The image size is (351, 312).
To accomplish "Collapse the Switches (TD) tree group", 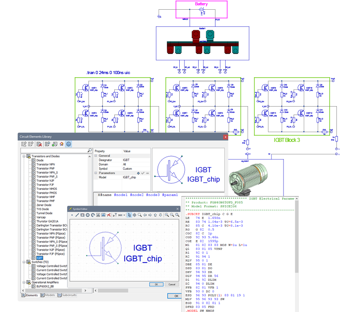I will [24, 262].
